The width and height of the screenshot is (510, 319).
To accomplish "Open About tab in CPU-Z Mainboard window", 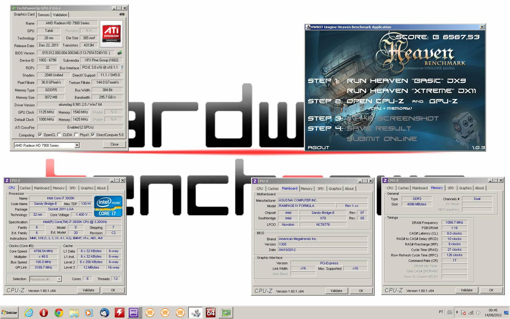I will tap(349, 189).
